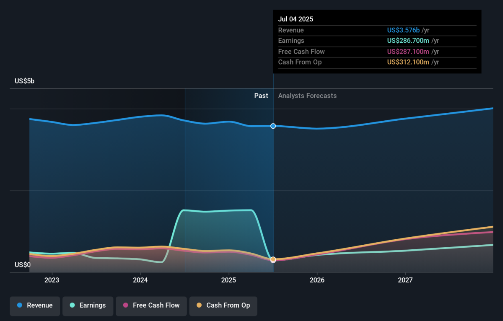Click the 2025 x-axis label
The image size is (503, 321).
coord(228,280)
